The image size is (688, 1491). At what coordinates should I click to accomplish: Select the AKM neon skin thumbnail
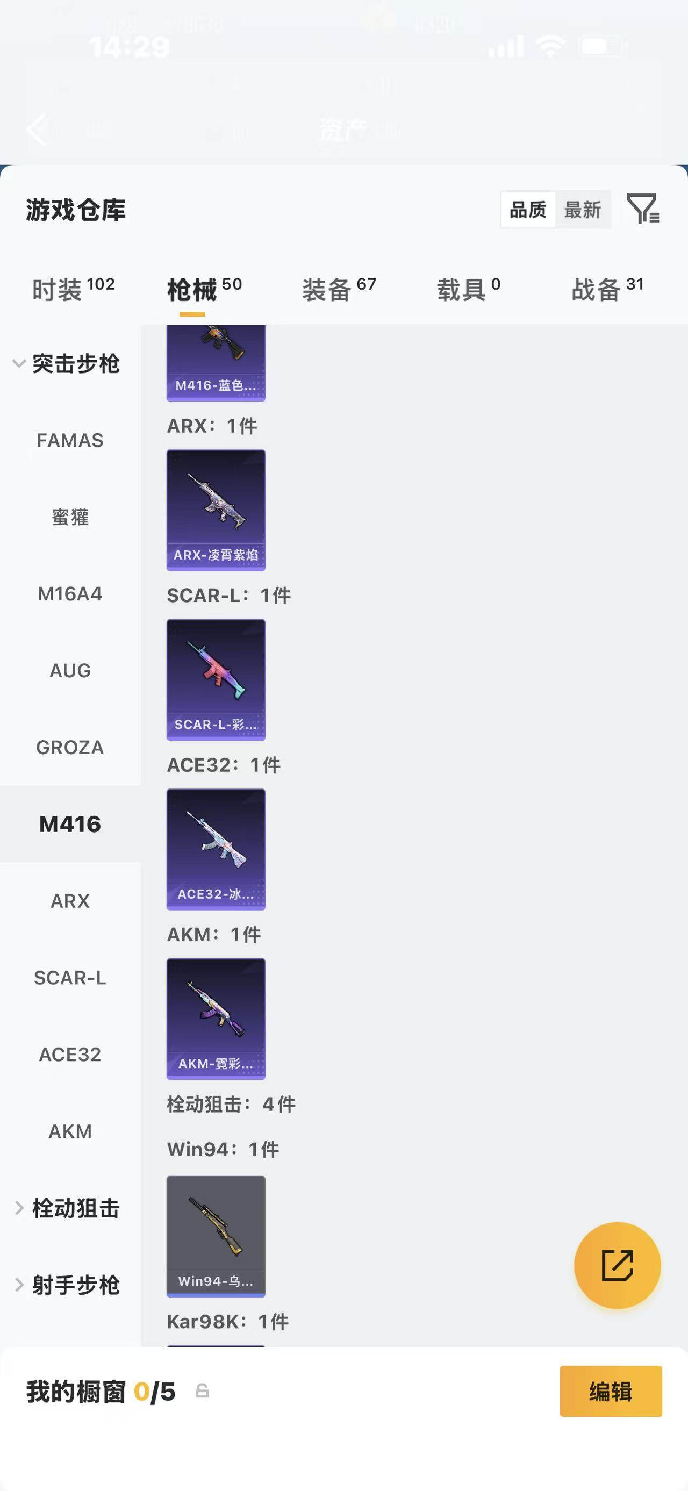tap(216, 1019)
